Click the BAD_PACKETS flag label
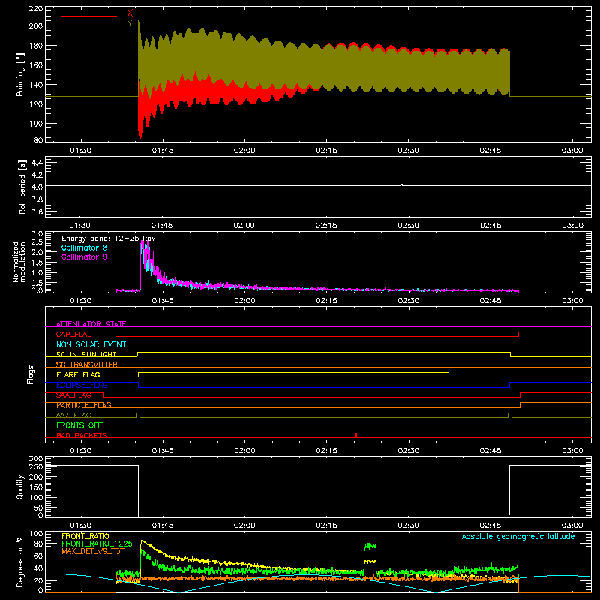 (x=82, y=435)
